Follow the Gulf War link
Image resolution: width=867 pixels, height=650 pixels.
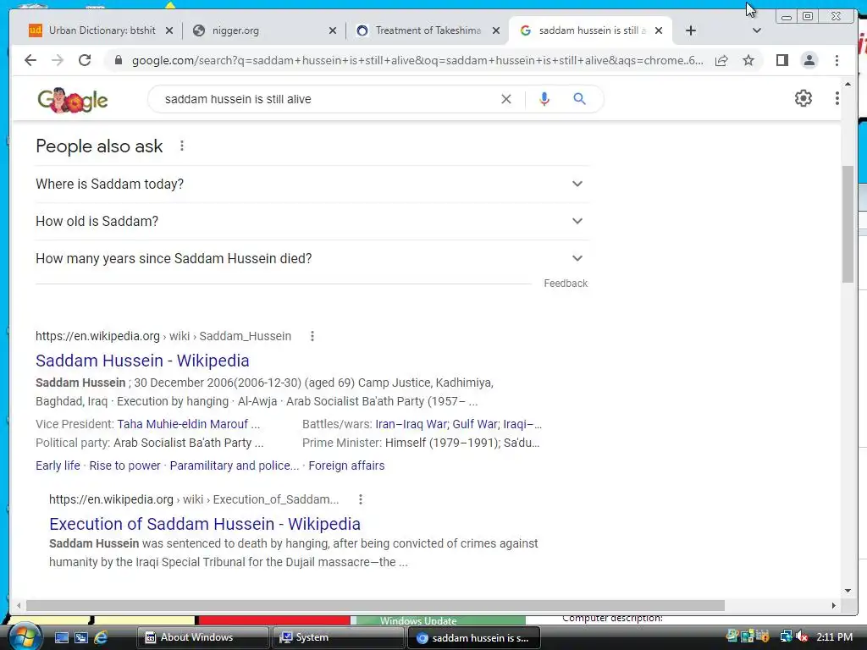point(474,424)
